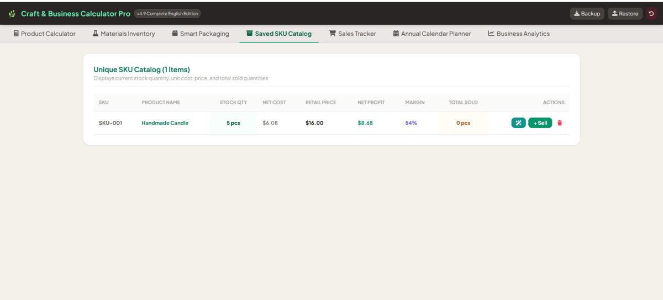
Task: Click the Unique SKU Catalog heading
Action: tap(141, 69)
